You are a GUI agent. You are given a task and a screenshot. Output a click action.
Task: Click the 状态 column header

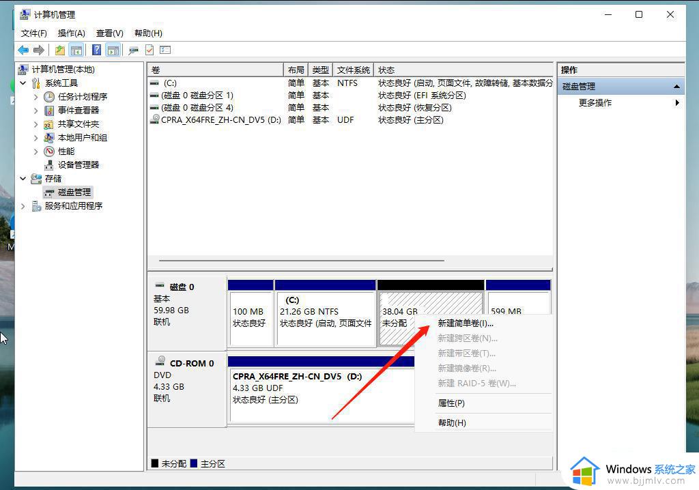(x=463, y=70)
